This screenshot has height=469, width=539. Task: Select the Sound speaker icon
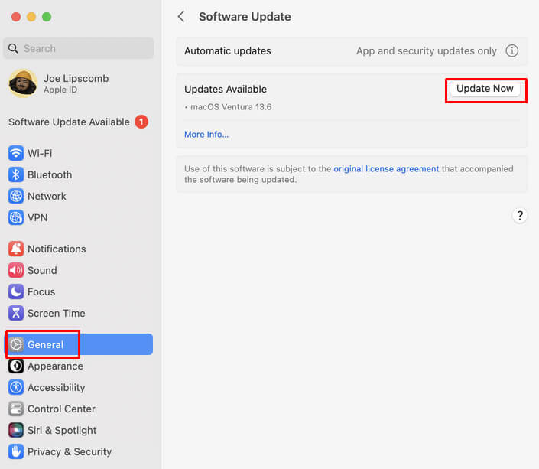(16, 270)
